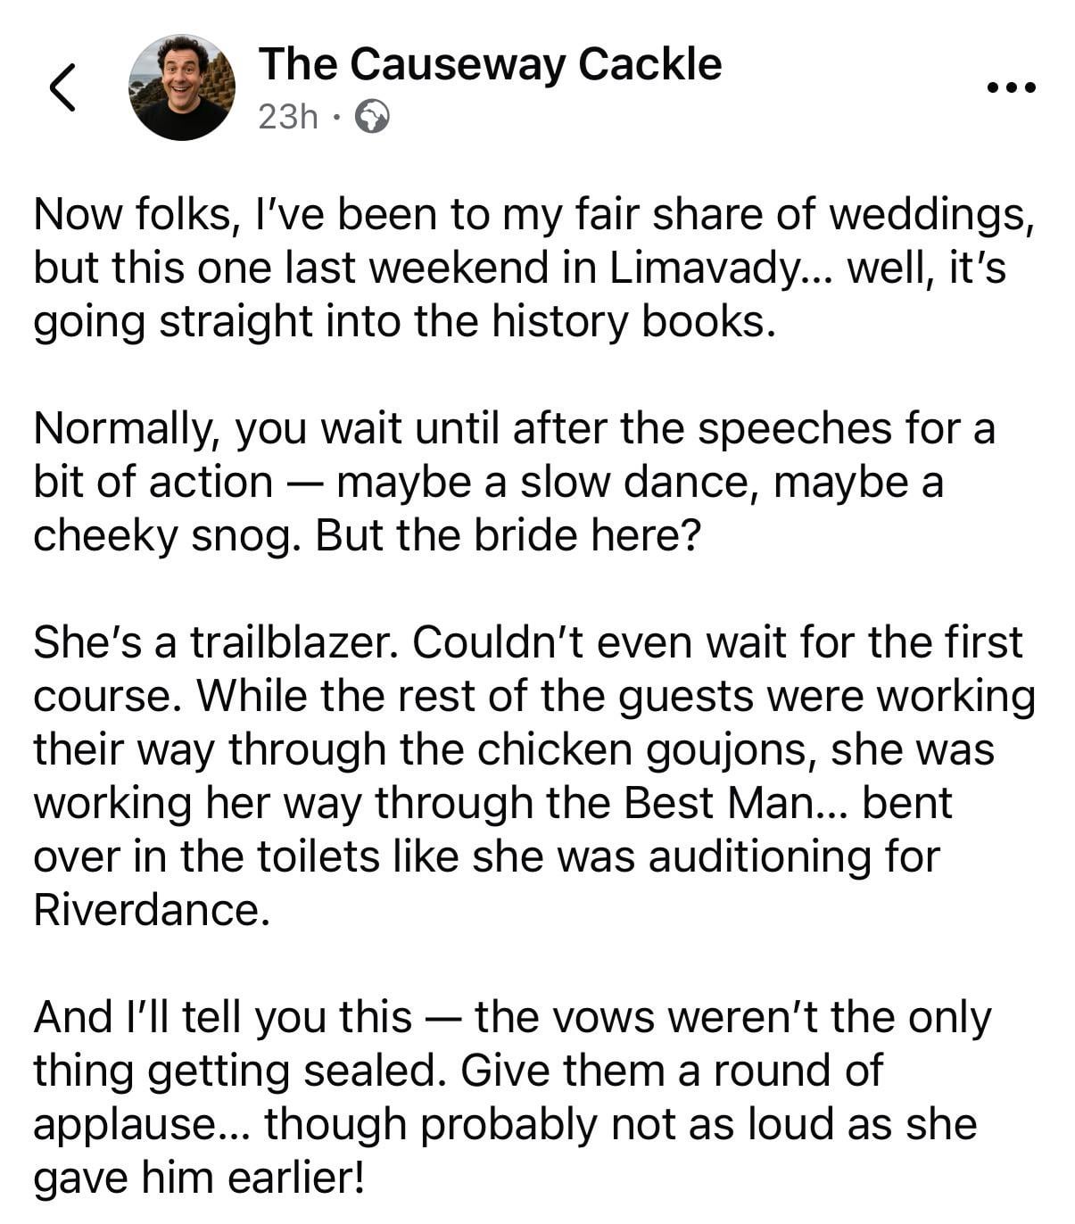This screenshot has width=1075, height=1224.
Task: Click the phrase "history books" in the post
Action: click(x=629, y=321)
